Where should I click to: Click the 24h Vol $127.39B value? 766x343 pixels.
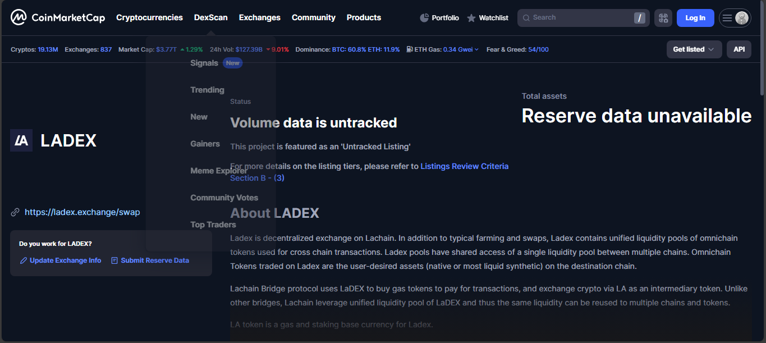tap(249, 49)
